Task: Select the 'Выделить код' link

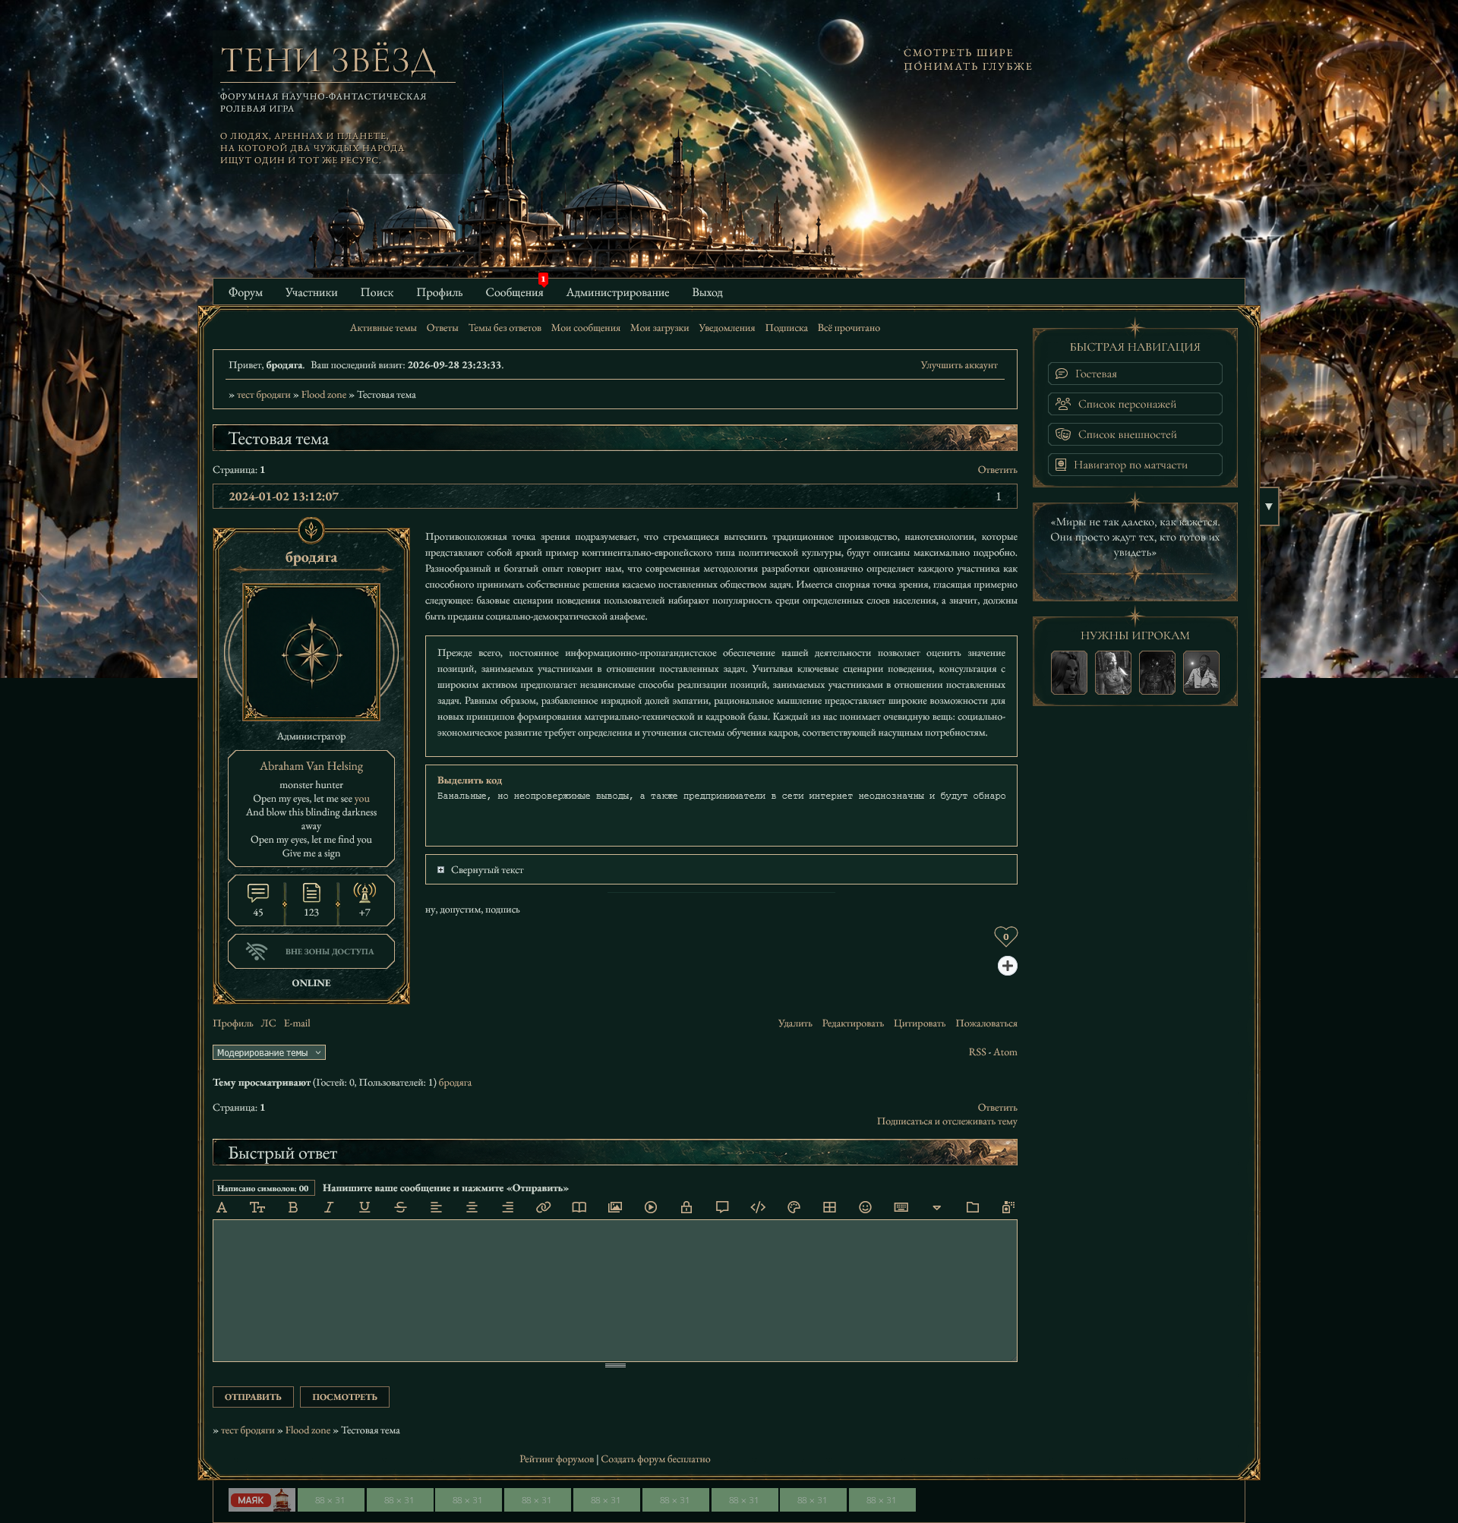Action: pos(469,780)
